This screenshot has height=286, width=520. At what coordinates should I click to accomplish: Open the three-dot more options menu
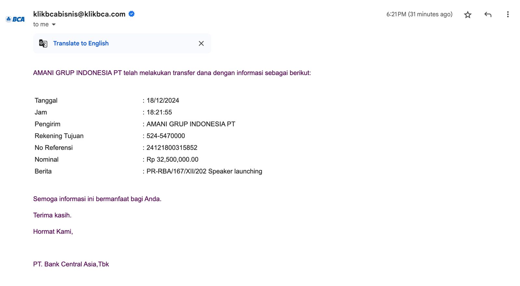click(x=508, y=14)
